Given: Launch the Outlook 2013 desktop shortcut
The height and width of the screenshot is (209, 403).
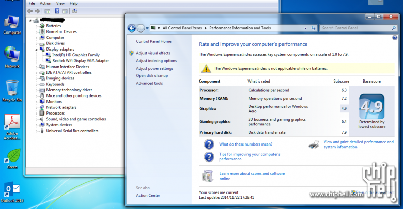Looking at the screenshot, I should 12,193.
